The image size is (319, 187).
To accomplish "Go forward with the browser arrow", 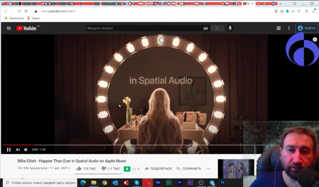I will tap(12, 11).
